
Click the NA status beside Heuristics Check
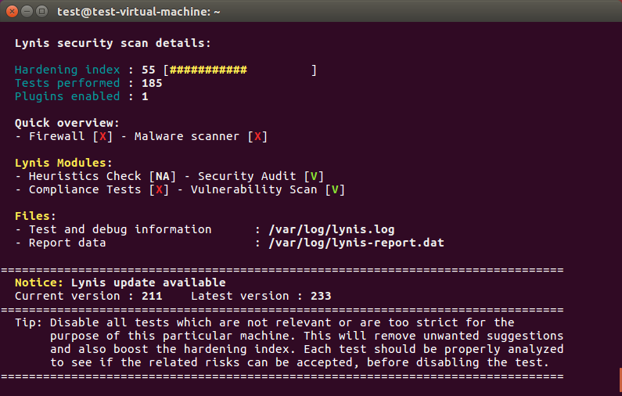point(163,176)
